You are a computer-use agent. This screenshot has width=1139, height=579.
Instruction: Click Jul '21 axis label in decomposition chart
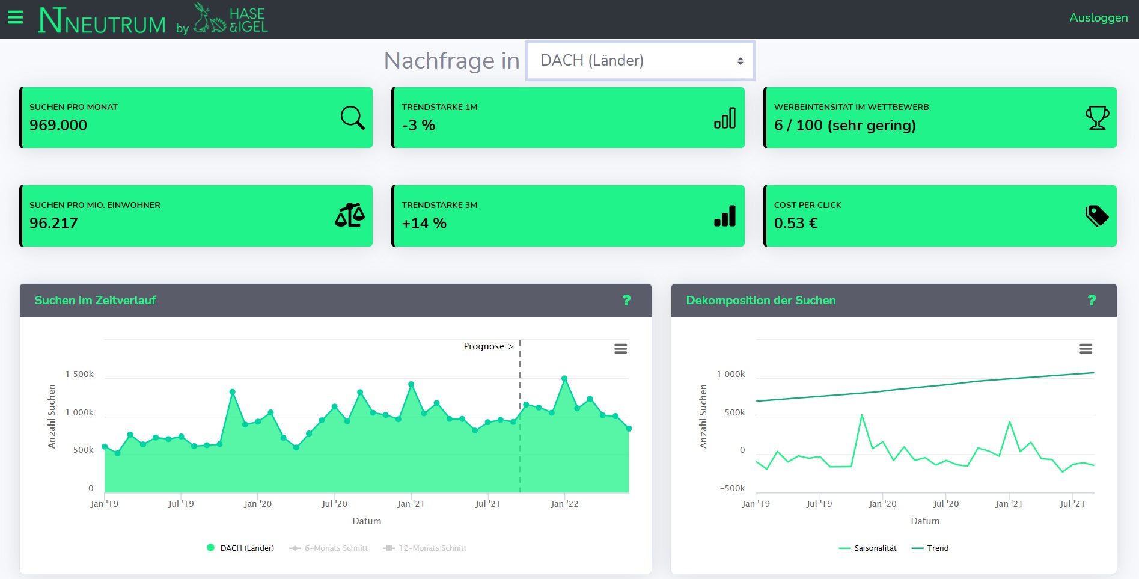coord(1072,504)
